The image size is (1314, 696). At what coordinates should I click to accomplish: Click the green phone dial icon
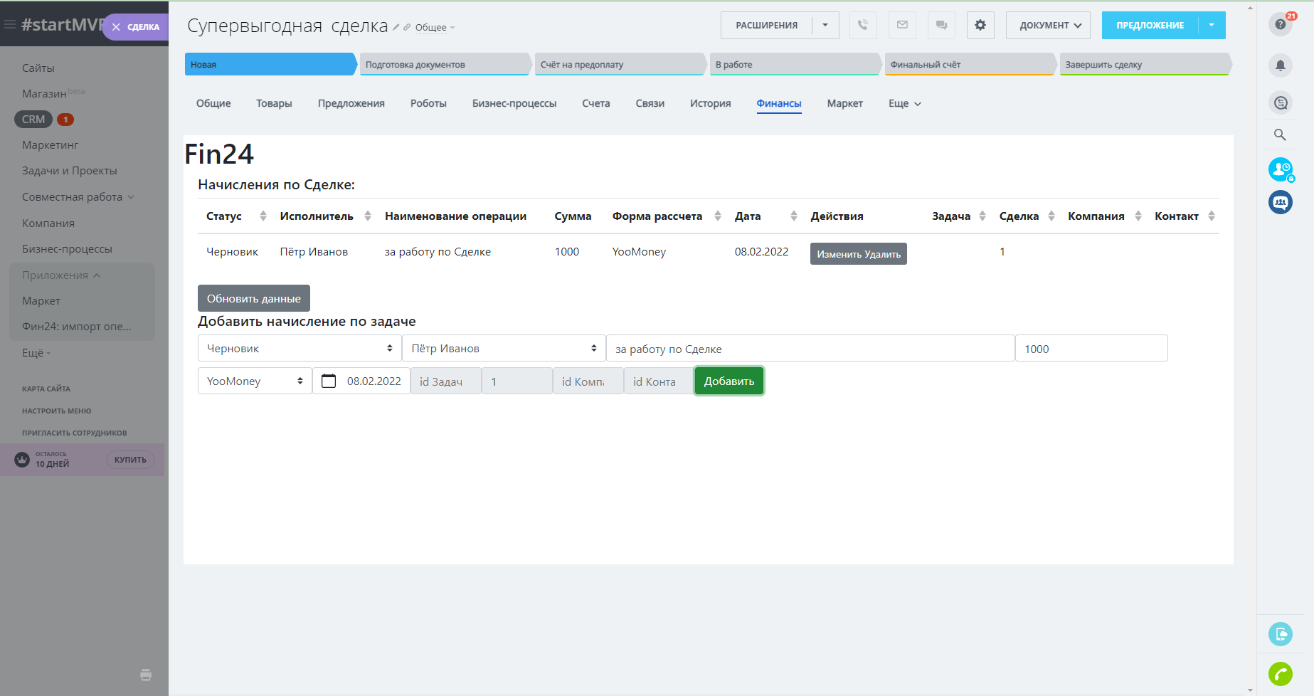pyautogui.click(x=1280, y=673)
